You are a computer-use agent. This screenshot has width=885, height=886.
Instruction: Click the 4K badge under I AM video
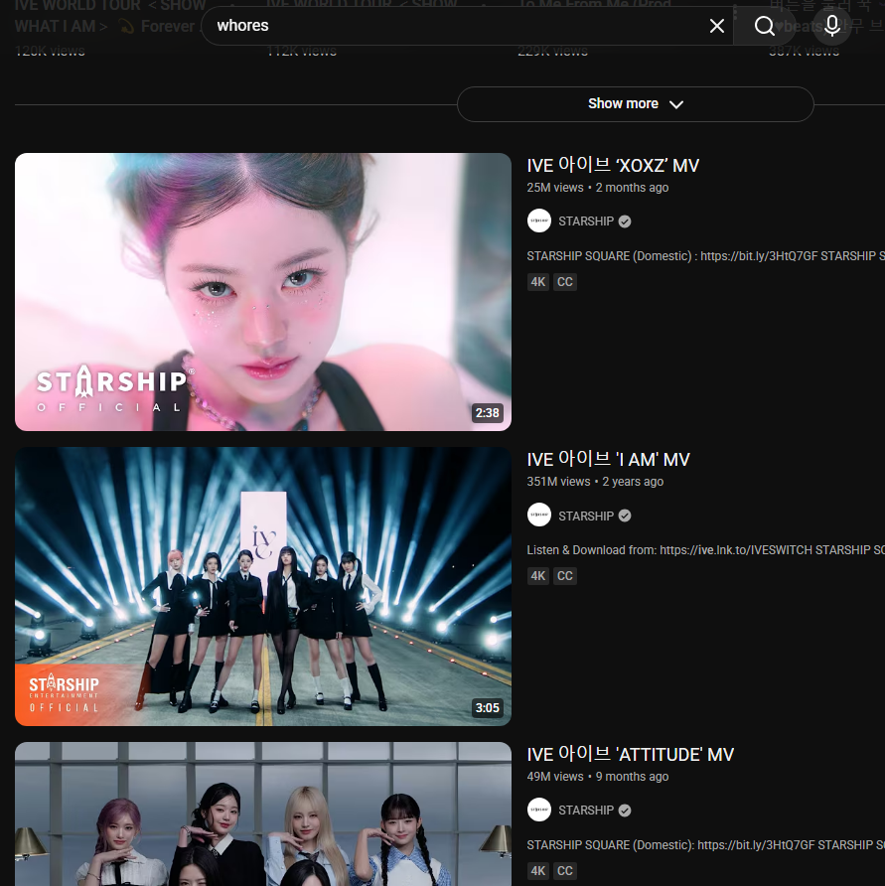click(538, 576)
